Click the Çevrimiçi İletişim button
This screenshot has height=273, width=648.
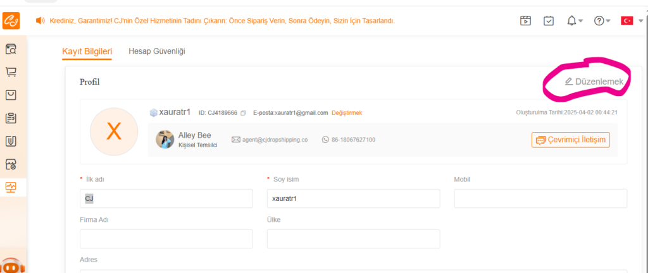pos(571,140)
